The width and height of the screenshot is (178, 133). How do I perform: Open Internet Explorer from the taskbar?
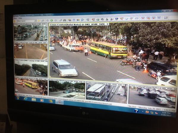(x=26, y=99)
